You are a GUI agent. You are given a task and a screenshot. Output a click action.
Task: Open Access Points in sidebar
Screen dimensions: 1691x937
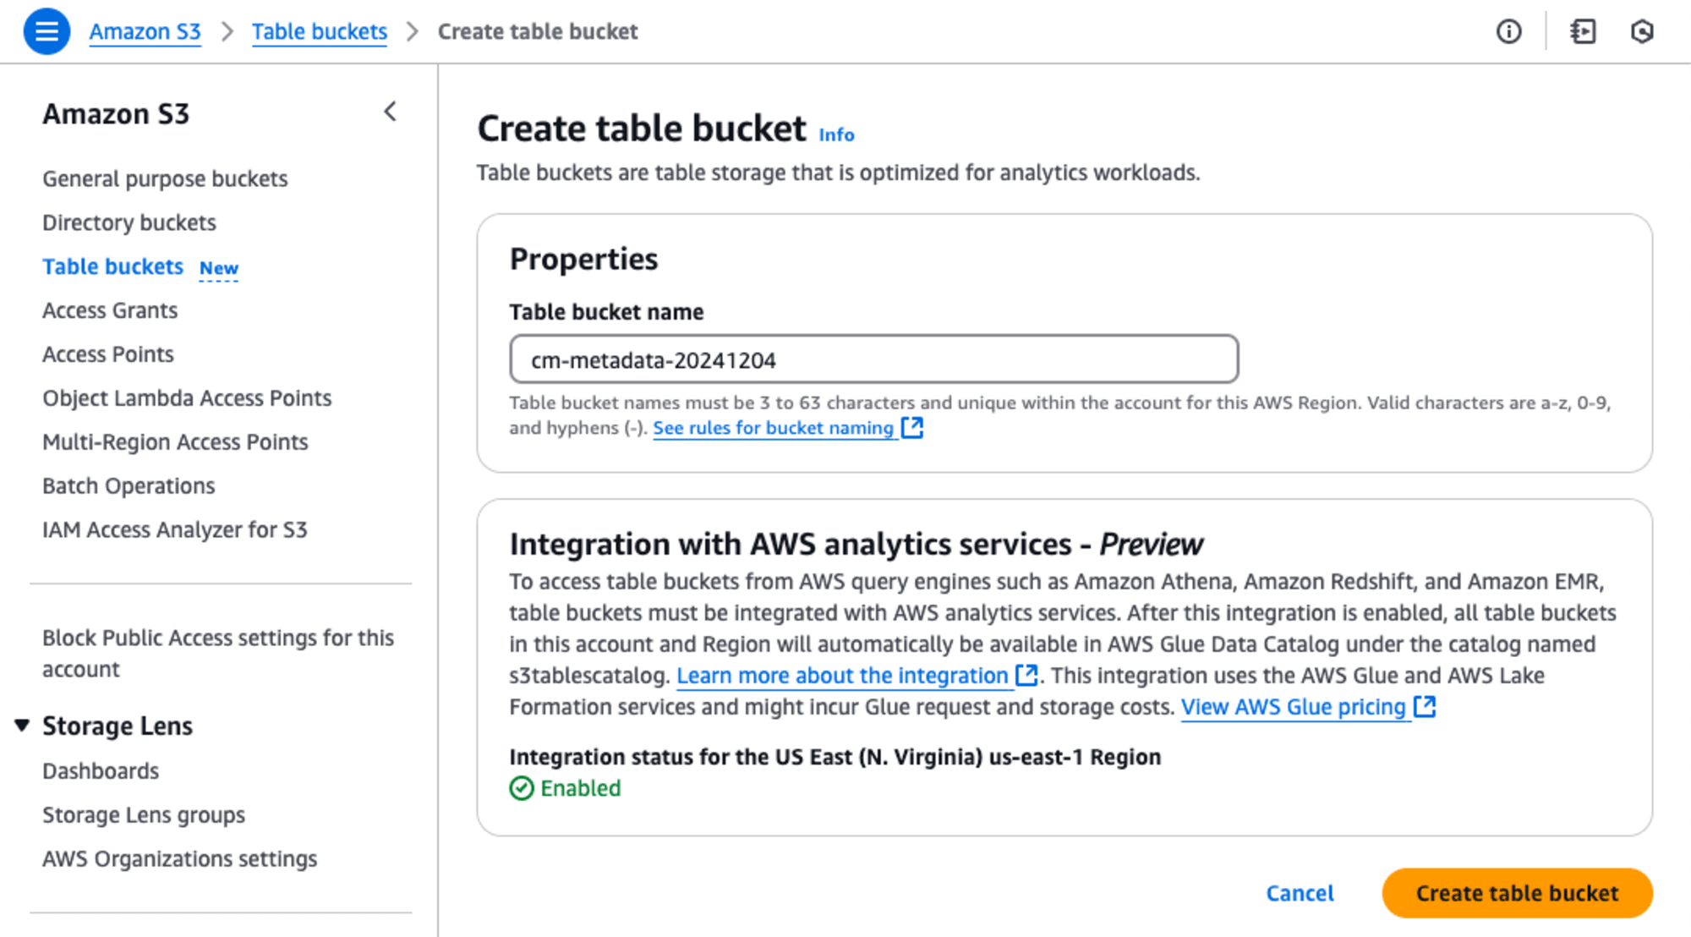pyautogui.click(x=108, y=354)
